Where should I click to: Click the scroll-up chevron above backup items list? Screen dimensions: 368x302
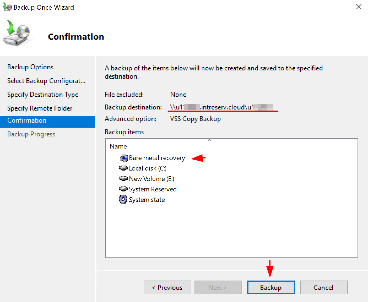209,140
